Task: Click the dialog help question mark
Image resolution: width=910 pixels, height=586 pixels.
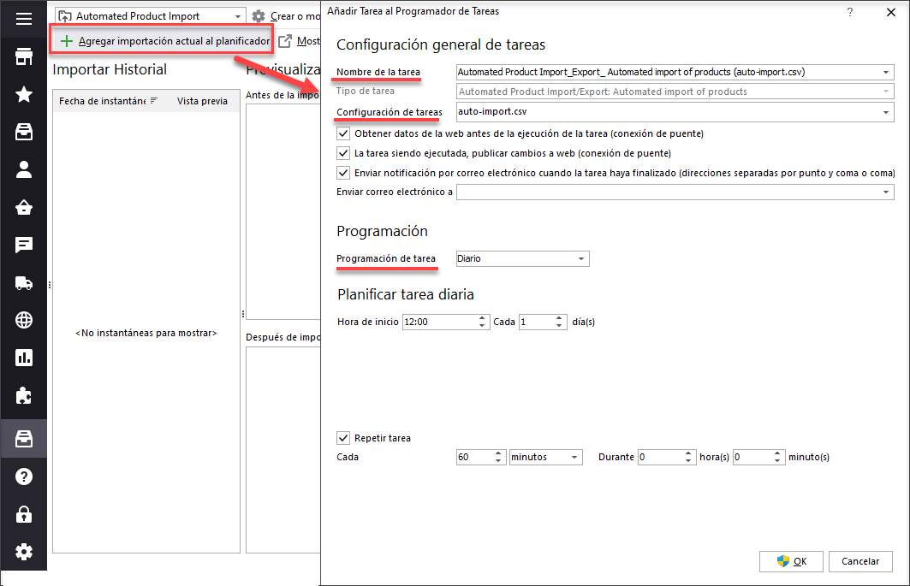Action: pyautogui.click(x=850, y=12)
